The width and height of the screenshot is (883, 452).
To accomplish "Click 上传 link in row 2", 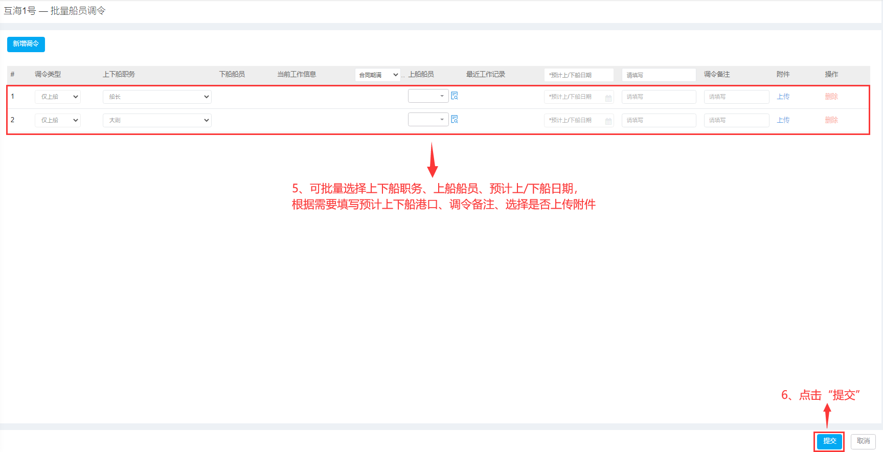I will 783,120.
